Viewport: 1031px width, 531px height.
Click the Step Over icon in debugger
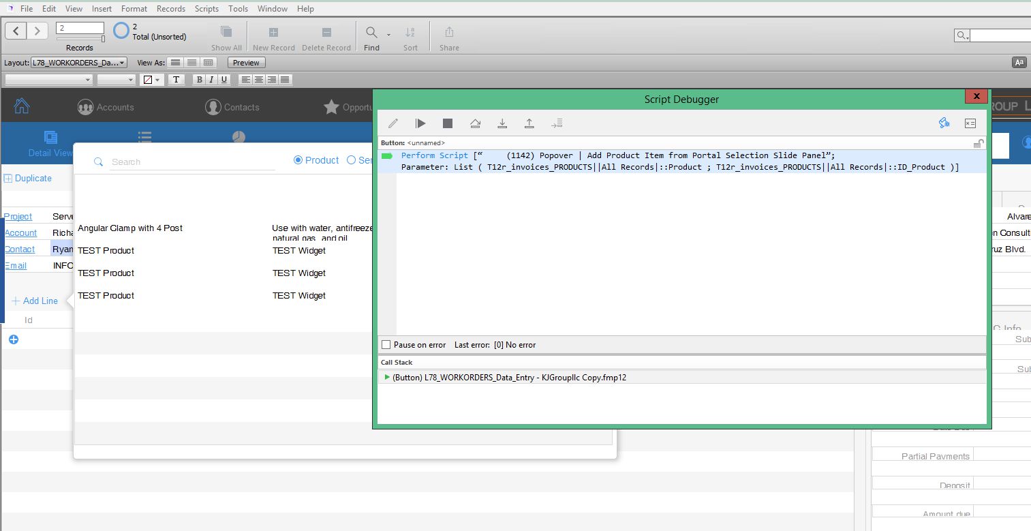pyautogui.click(x=475, y=123)
